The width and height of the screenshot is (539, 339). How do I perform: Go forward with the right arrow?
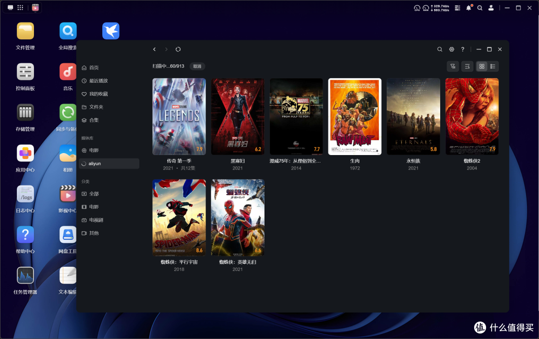click(166, 49)
